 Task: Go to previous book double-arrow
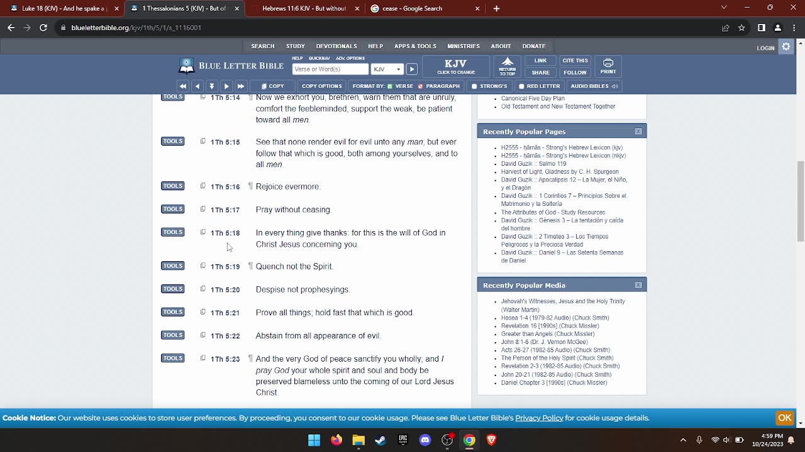point(183,86)
